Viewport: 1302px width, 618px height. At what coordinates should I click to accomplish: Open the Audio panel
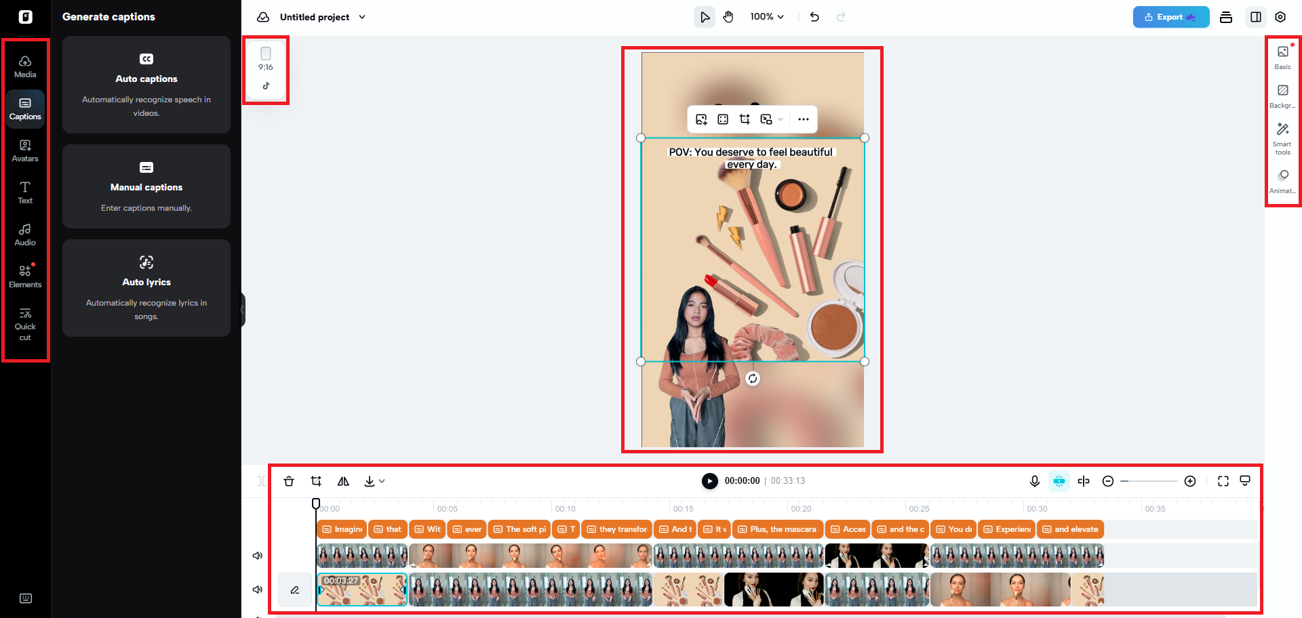point(25,233)
